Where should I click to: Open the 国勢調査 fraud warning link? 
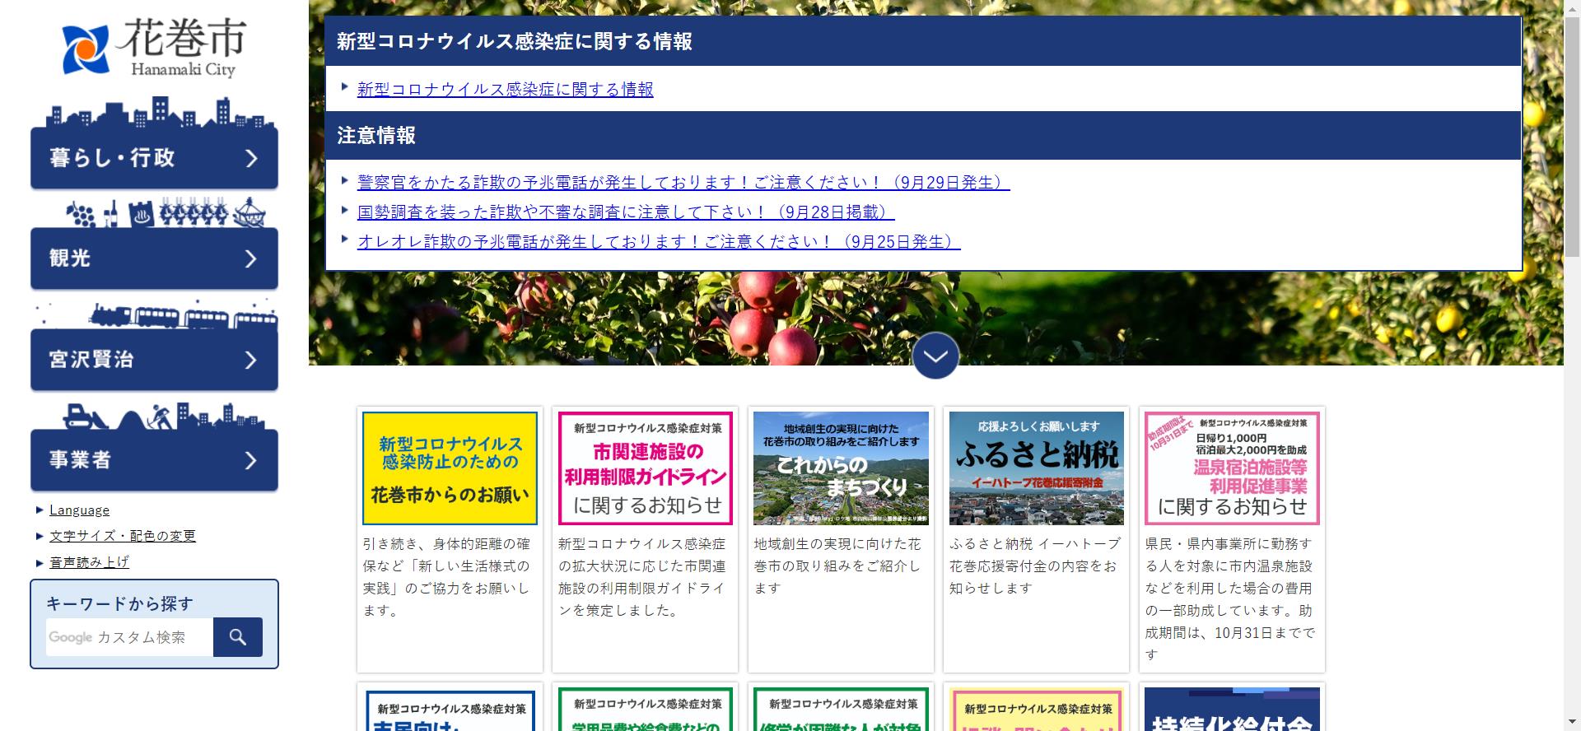coord(626,212)
